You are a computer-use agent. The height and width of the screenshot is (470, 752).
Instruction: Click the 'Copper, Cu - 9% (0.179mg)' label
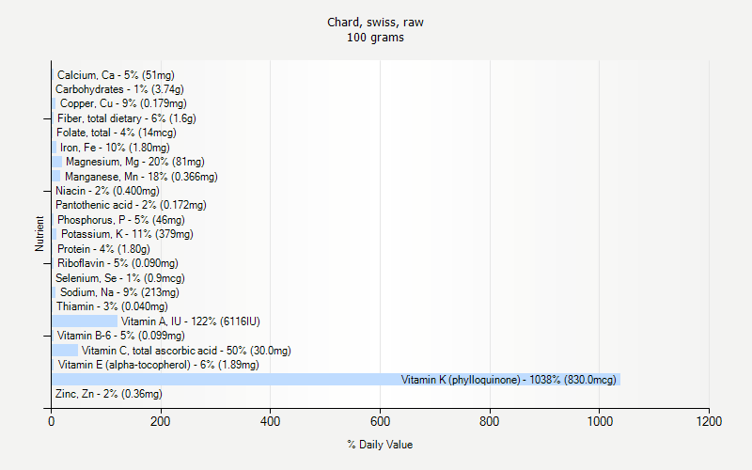(123, 103)
